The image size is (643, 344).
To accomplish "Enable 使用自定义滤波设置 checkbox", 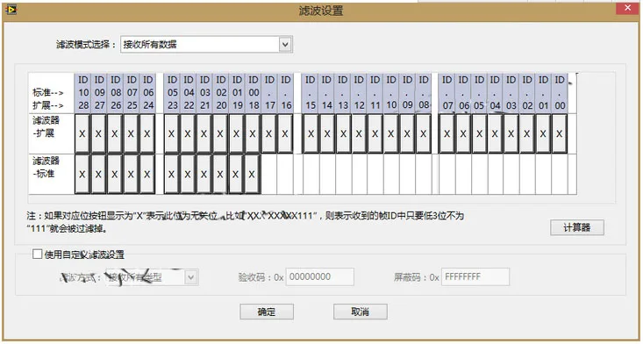I will [38, 254].
